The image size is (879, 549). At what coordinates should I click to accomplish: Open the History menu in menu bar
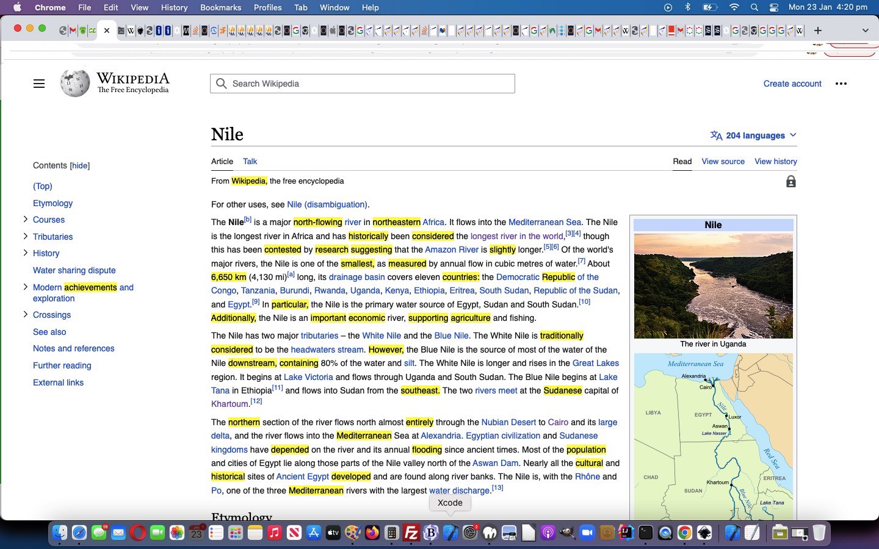(174, 7)
